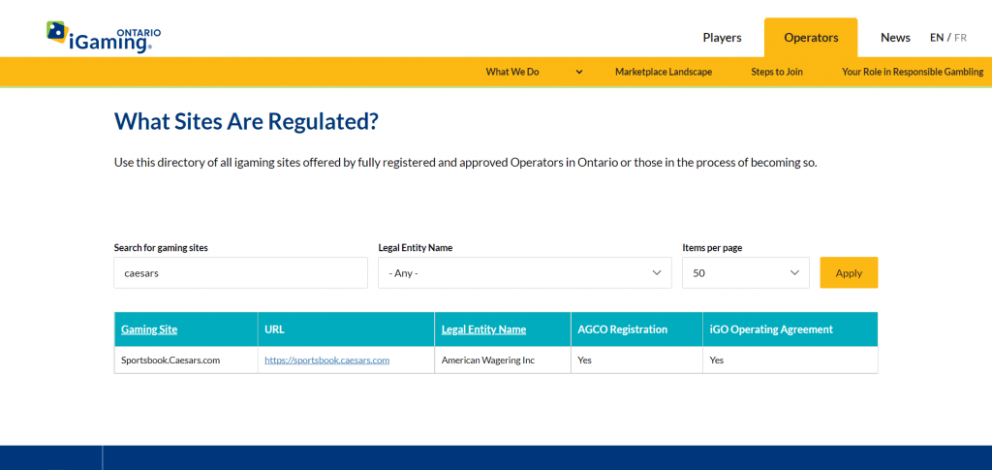Select the Sportsbook.Caesars.com gaming site cell
Screen dimensions: 992x470
[186, 360]
